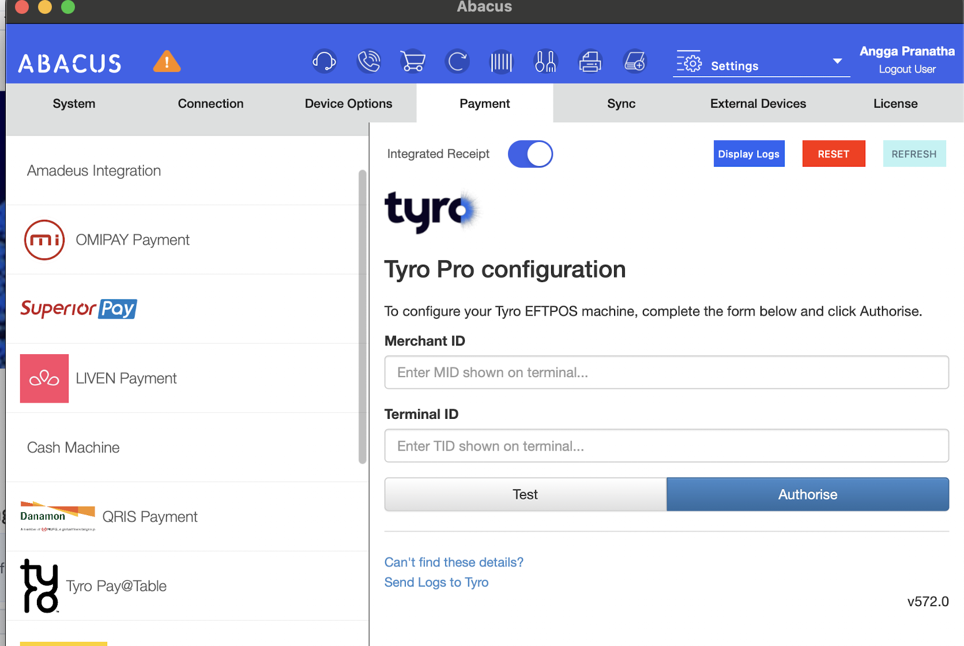Expand the Settings dropdown arrow
964x646 pixels.
point(837,61)
